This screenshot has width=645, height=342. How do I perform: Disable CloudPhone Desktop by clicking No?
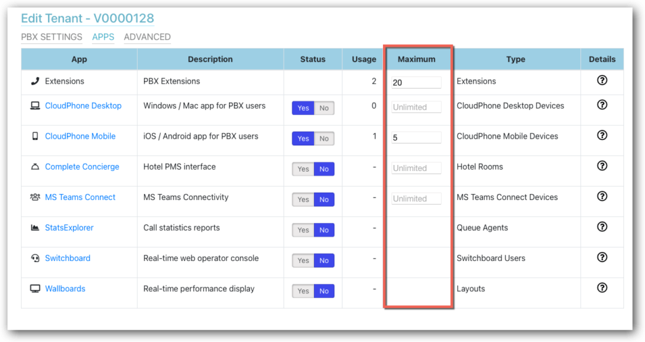324,109
